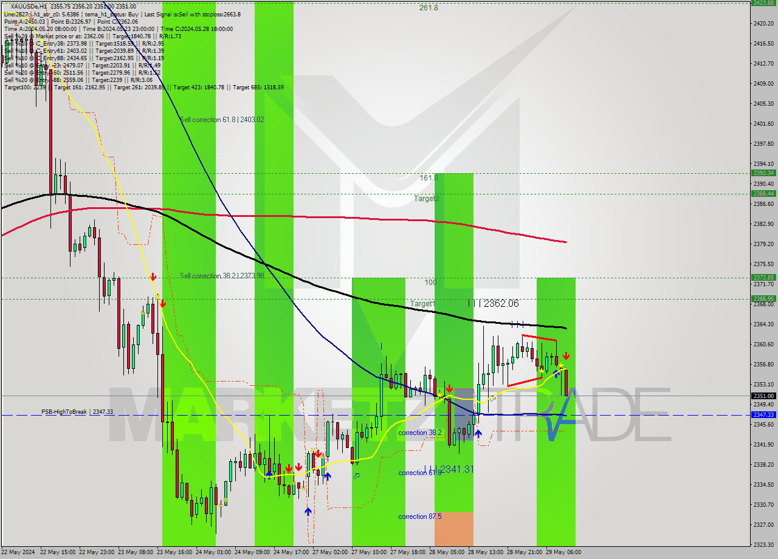This screenshot has height=559, width=778.
Task: Click the green 2368.95 price tag
Action: [763, 298]
